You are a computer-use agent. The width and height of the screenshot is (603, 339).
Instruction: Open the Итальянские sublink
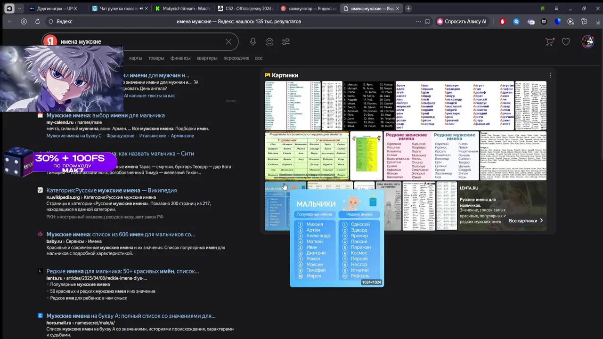click(x=152, y=136)
